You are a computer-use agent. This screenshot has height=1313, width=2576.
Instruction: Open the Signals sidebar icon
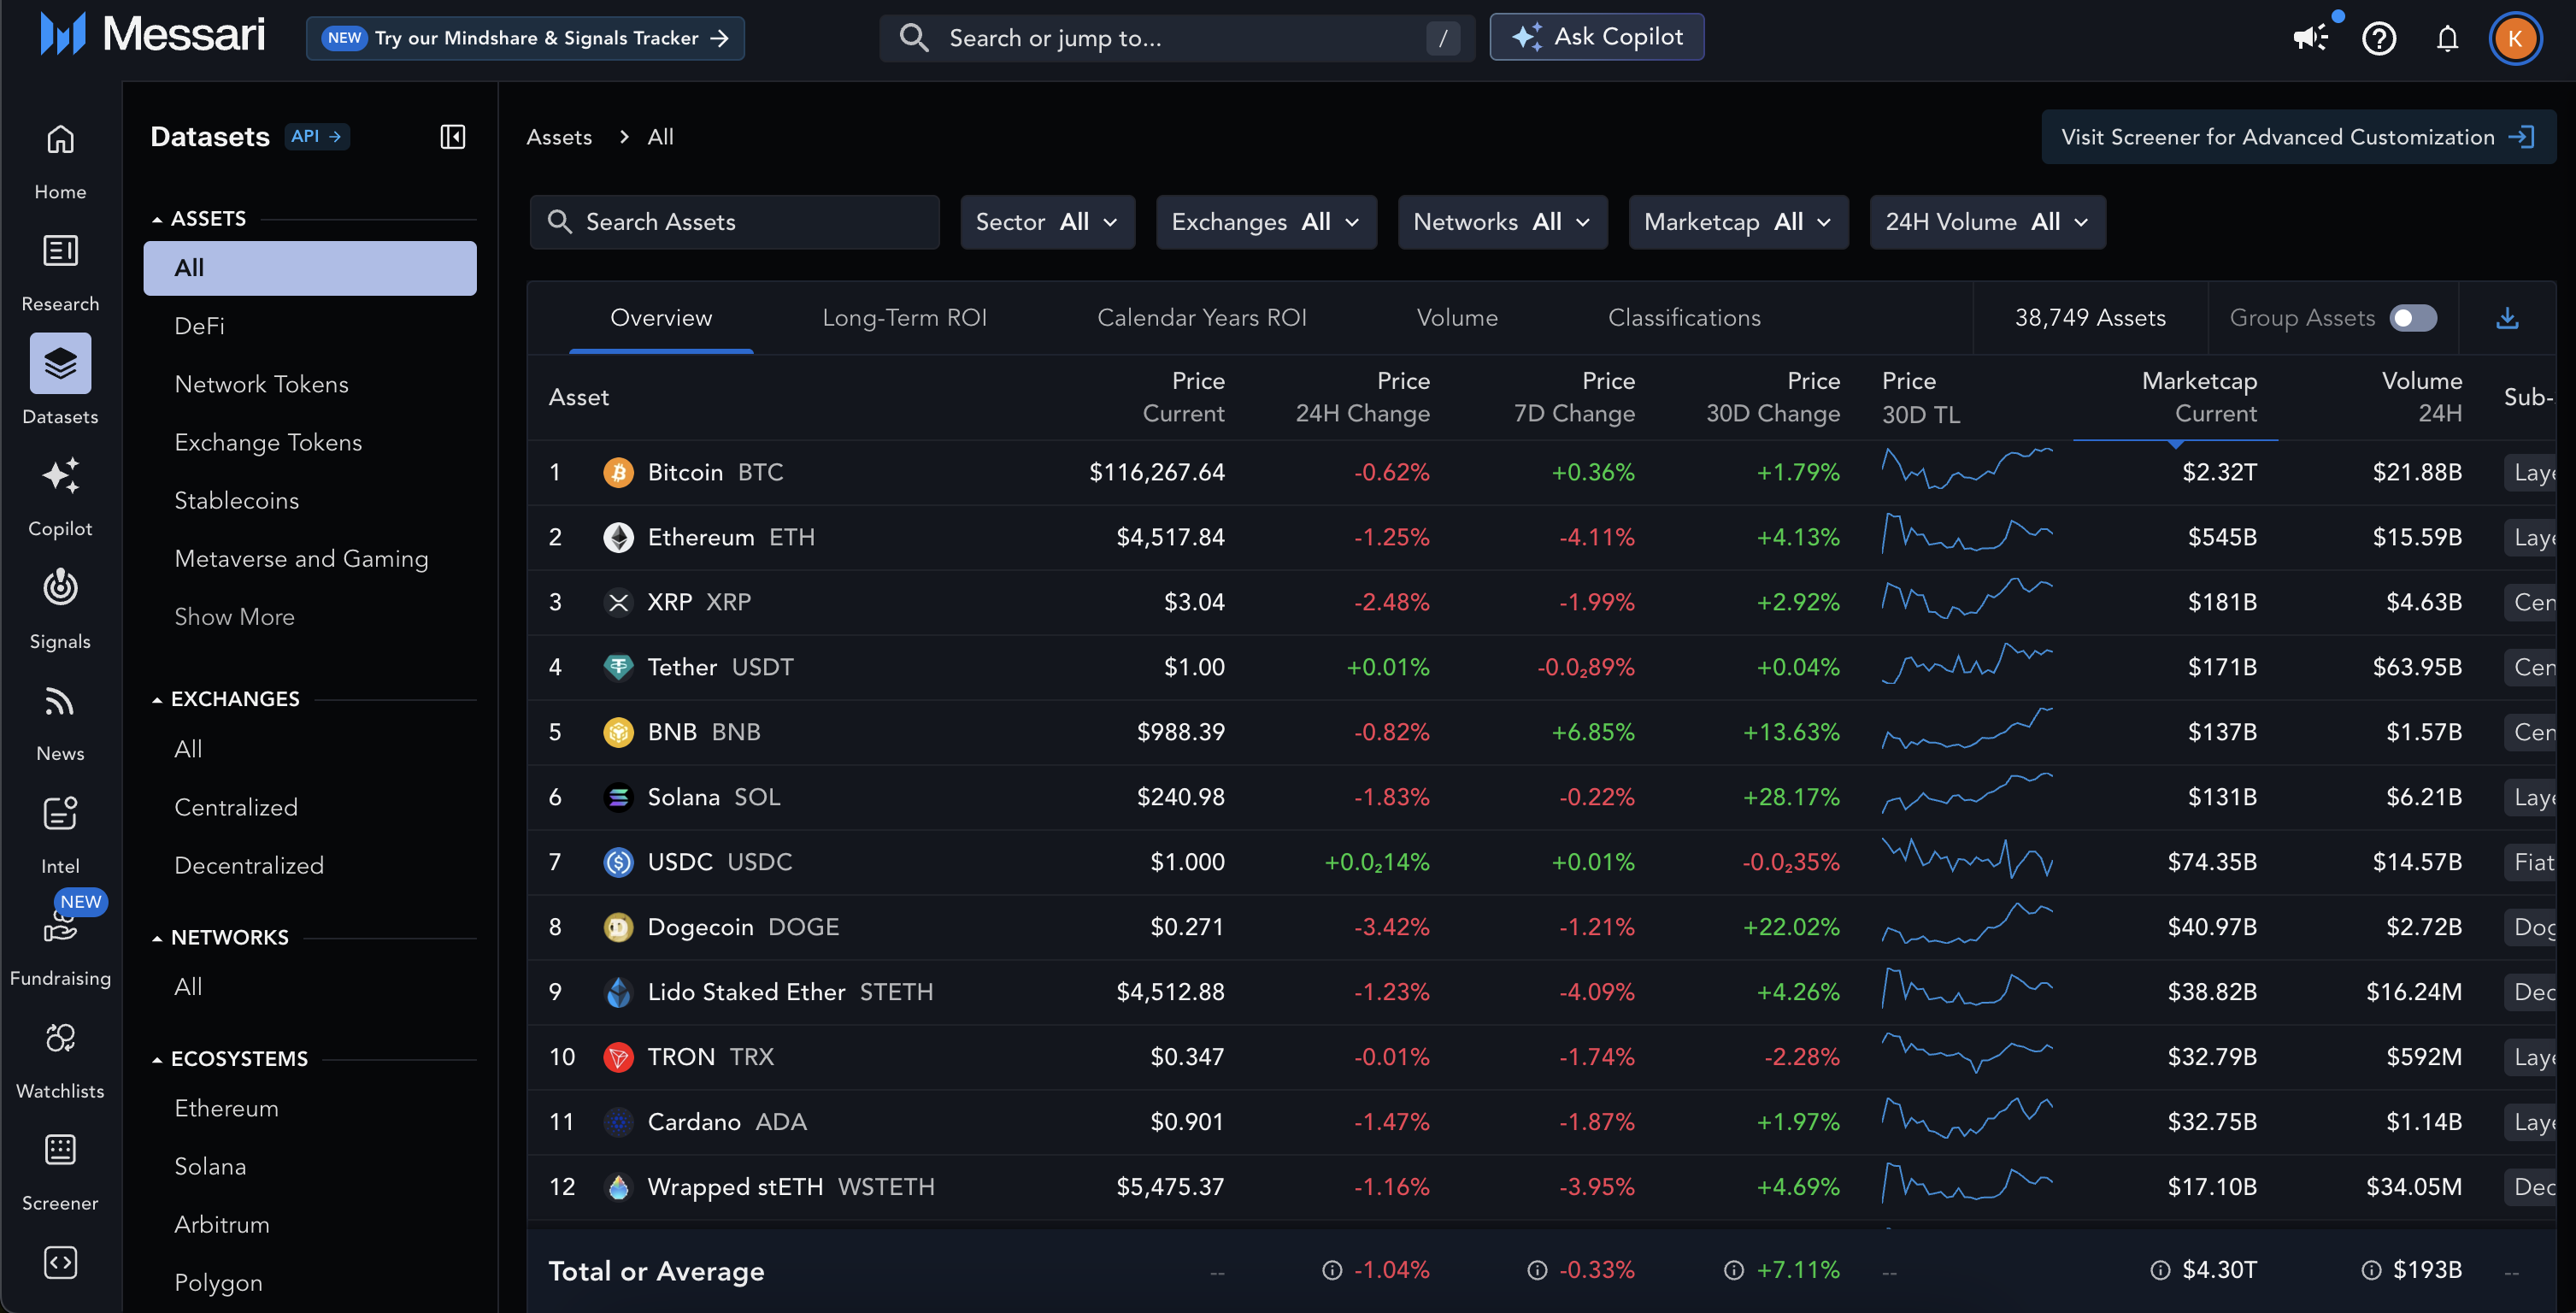click(60, 588)
